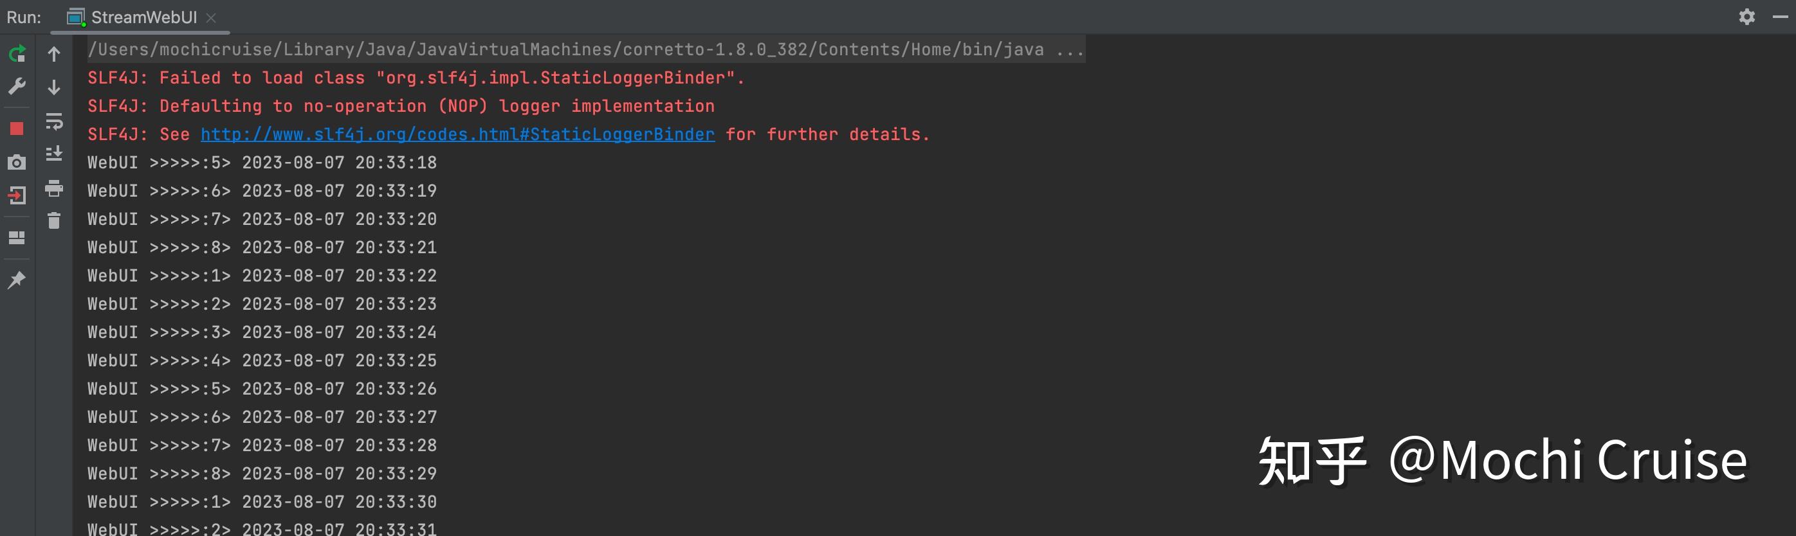
Task: Print the console output
Action: click(x=53, y=188)
